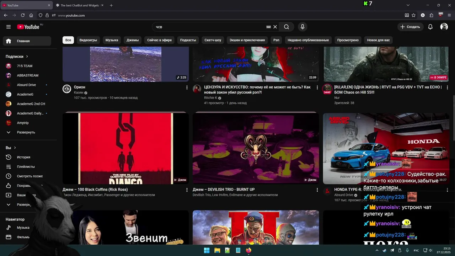Go to Главная in the sidebar

(27, 41)
